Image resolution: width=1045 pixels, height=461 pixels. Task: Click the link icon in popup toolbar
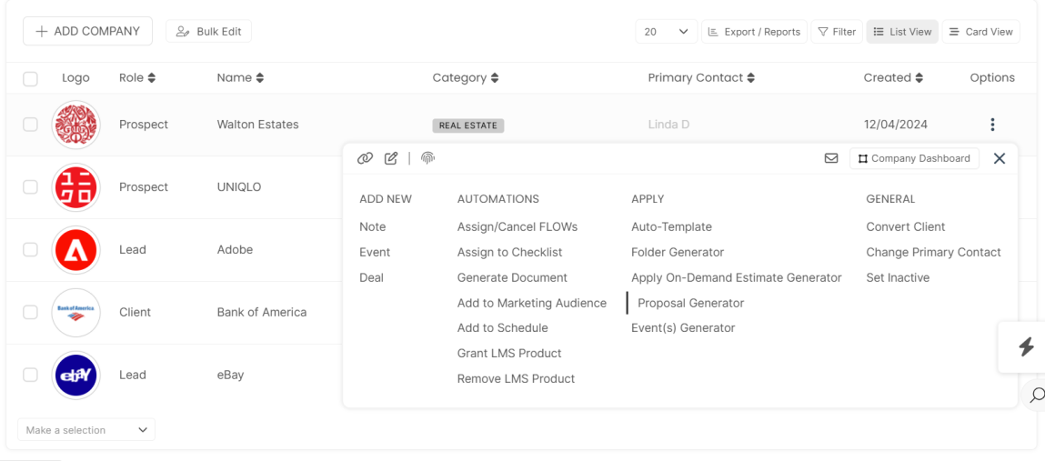pos(365,158)
